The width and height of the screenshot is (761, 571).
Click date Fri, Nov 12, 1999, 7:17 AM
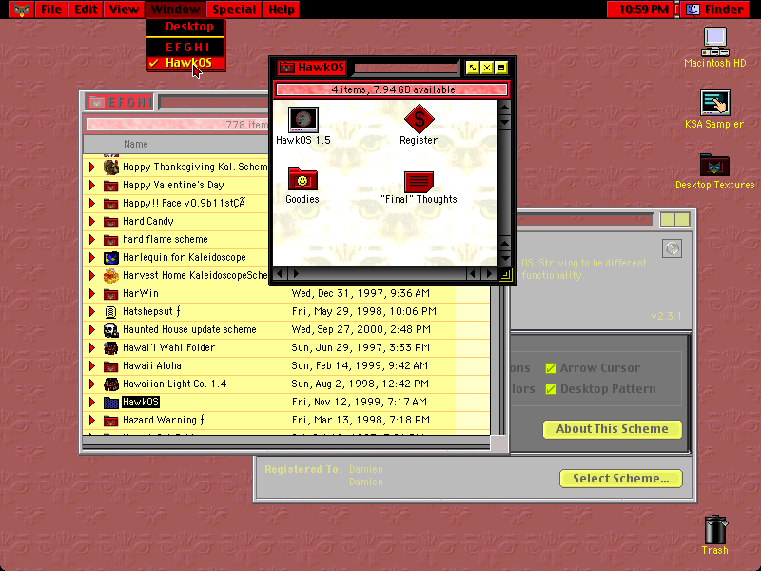(360, 402)
